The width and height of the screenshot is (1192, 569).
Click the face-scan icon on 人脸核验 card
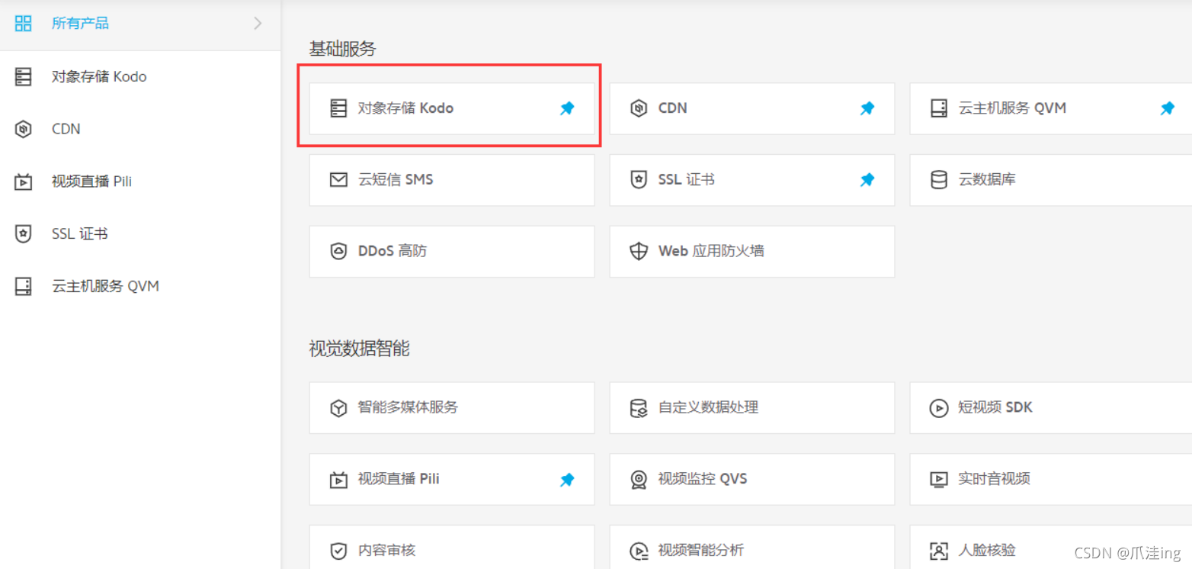tap(939, 551)
